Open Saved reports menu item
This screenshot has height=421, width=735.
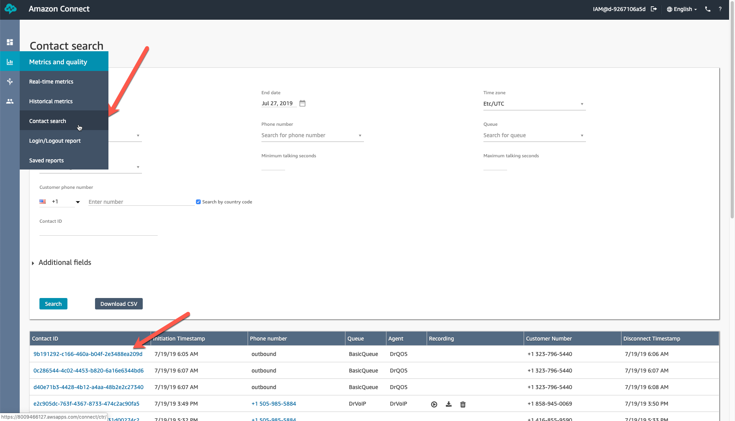64,160
